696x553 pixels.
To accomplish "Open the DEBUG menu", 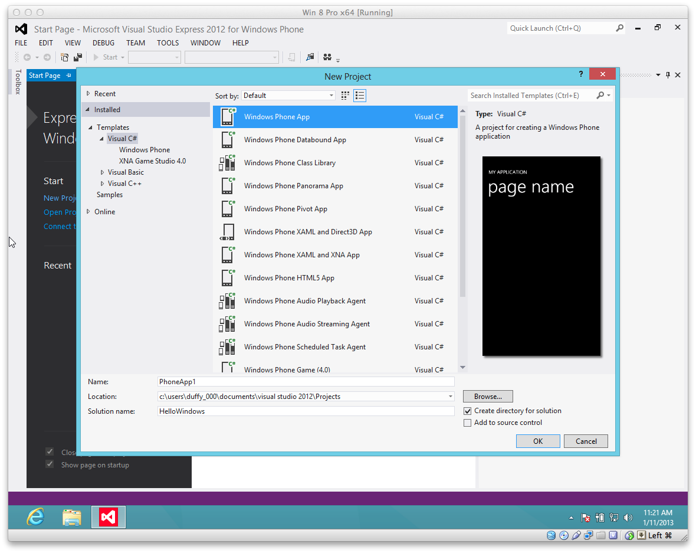I will pyautogui.click(x=103, y=43).
